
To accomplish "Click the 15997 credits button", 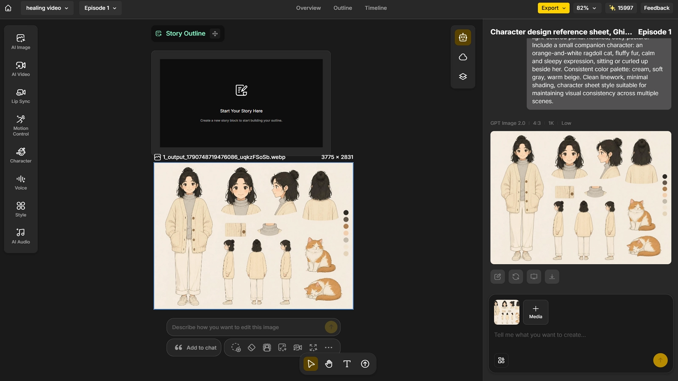I will [621, 8].
